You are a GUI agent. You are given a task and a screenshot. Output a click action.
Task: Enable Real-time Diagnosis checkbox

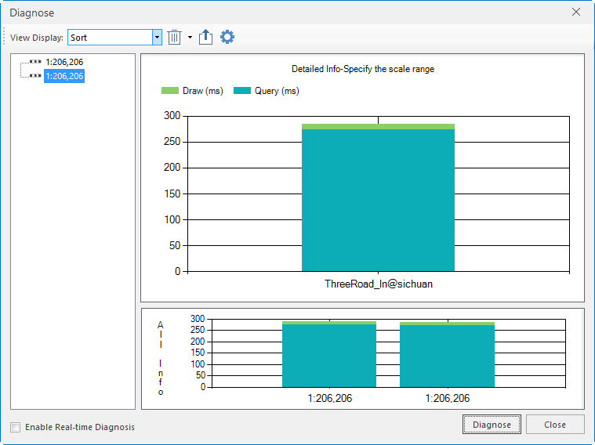coord(16,427)
